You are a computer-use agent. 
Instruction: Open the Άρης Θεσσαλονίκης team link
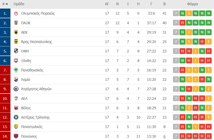pos(37,42)
